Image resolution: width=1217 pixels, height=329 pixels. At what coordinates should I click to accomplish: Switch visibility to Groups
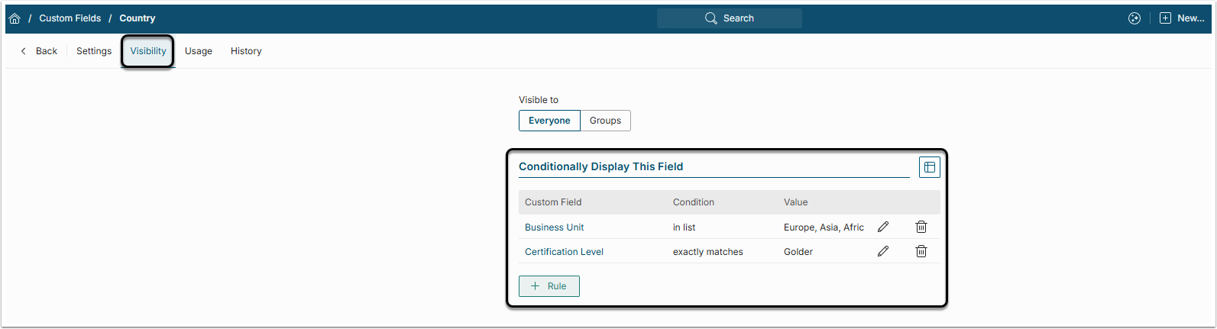pos(605,121)
